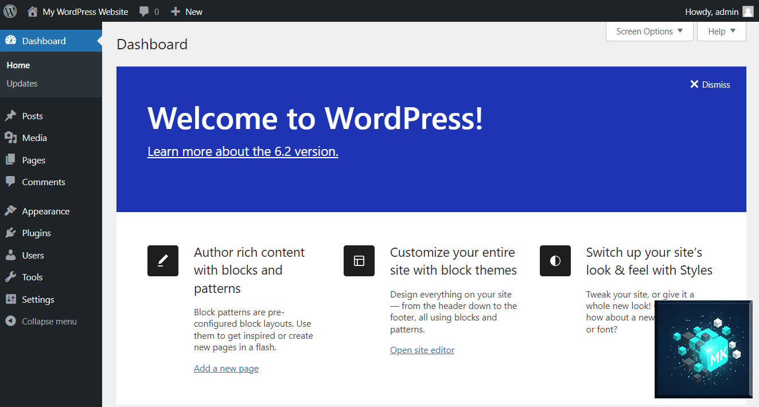Click the Dashboard page title

click(x=152, y=44)
